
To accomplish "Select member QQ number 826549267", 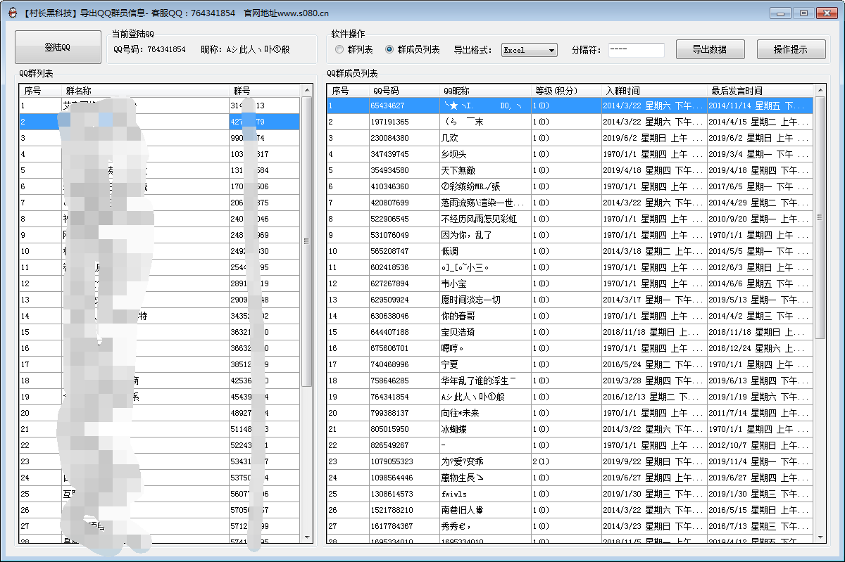I will click(x=389, y=445).
